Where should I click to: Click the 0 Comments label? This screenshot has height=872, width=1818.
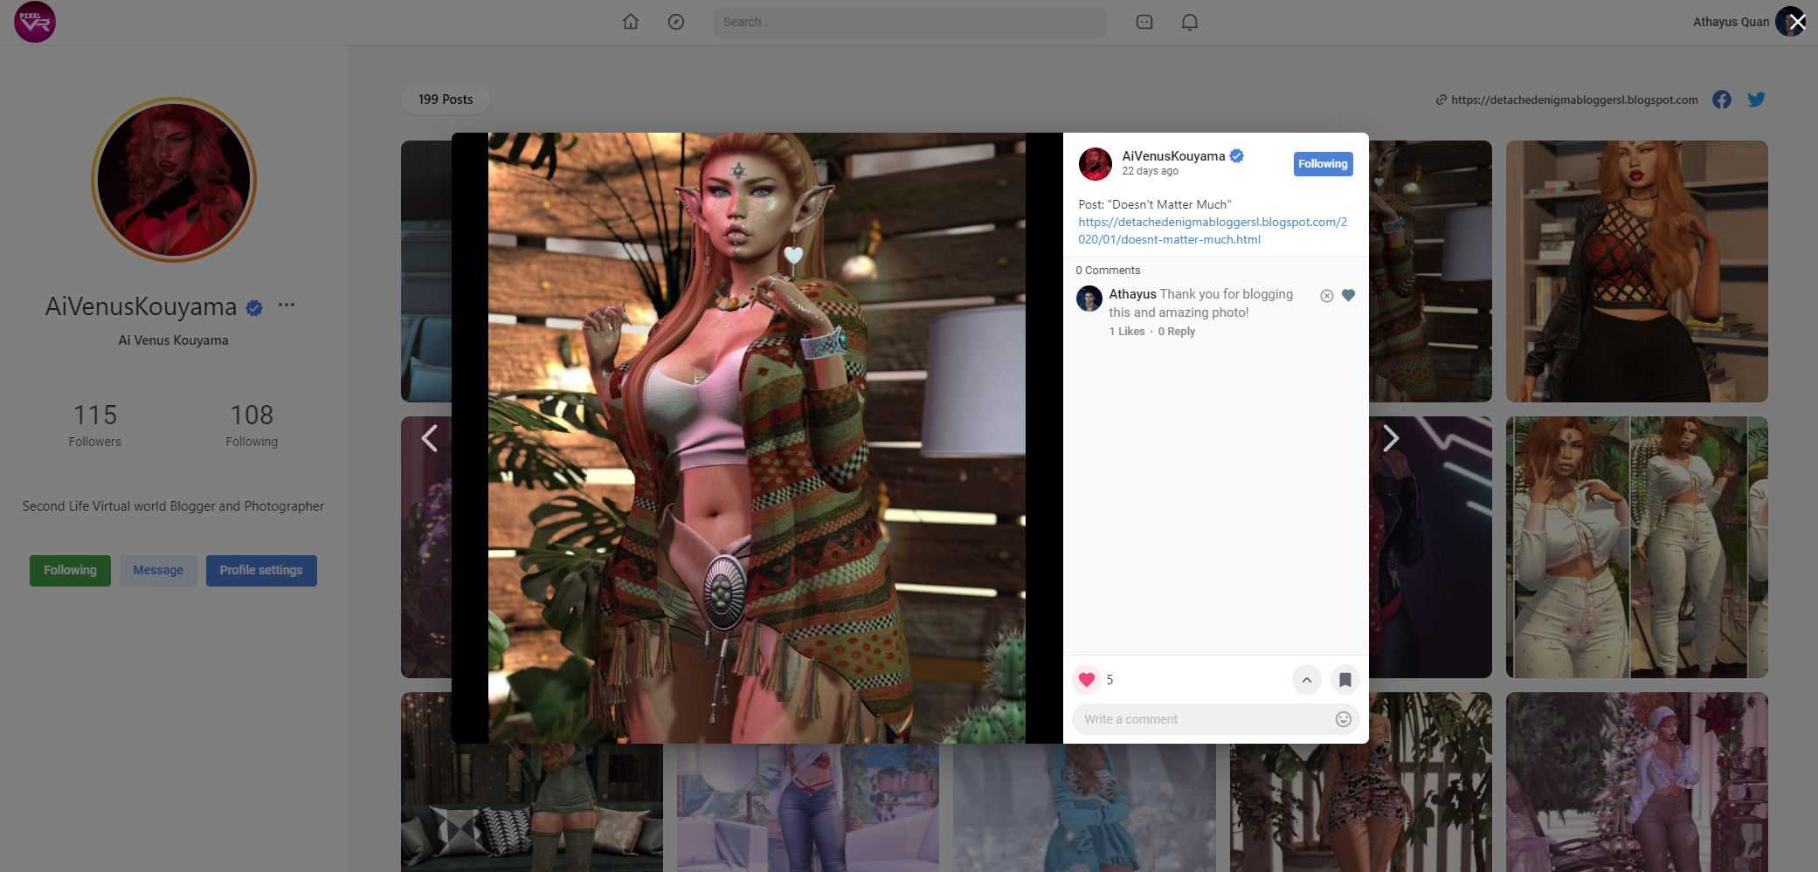pos(1108,271)
